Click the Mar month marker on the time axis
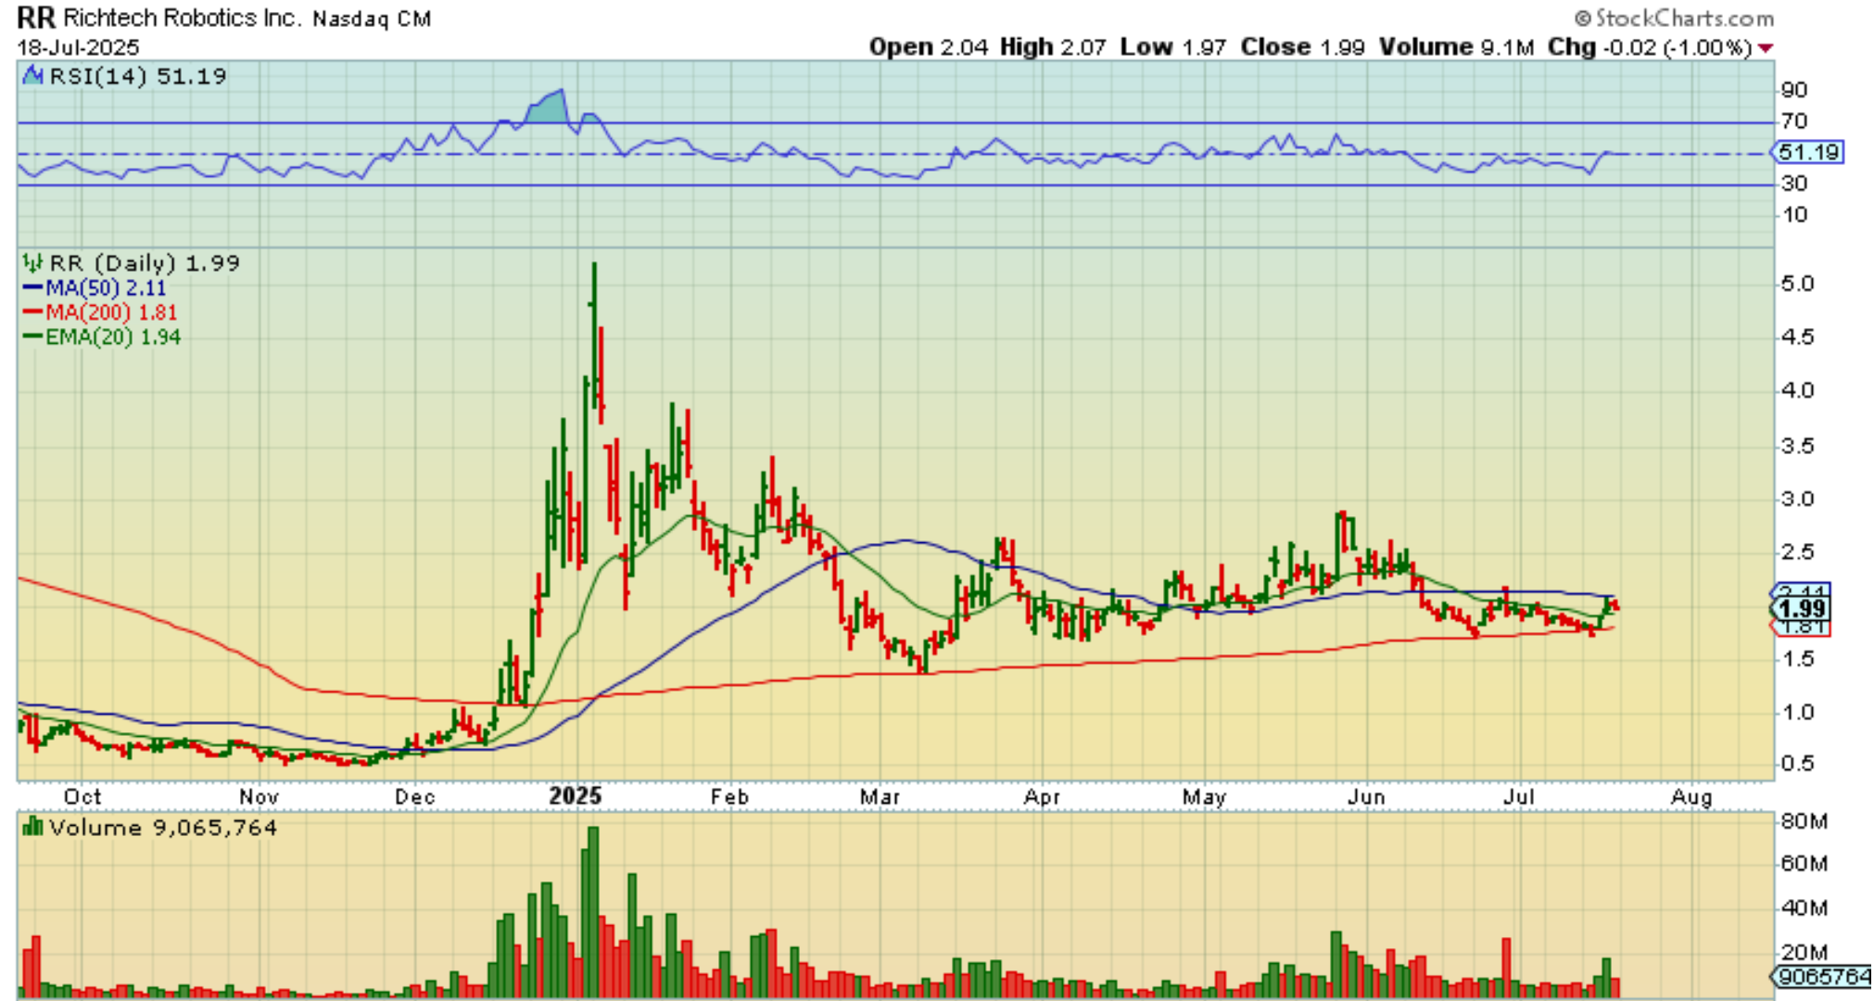Screen dimensions: 1874x1001 point(880,797)
